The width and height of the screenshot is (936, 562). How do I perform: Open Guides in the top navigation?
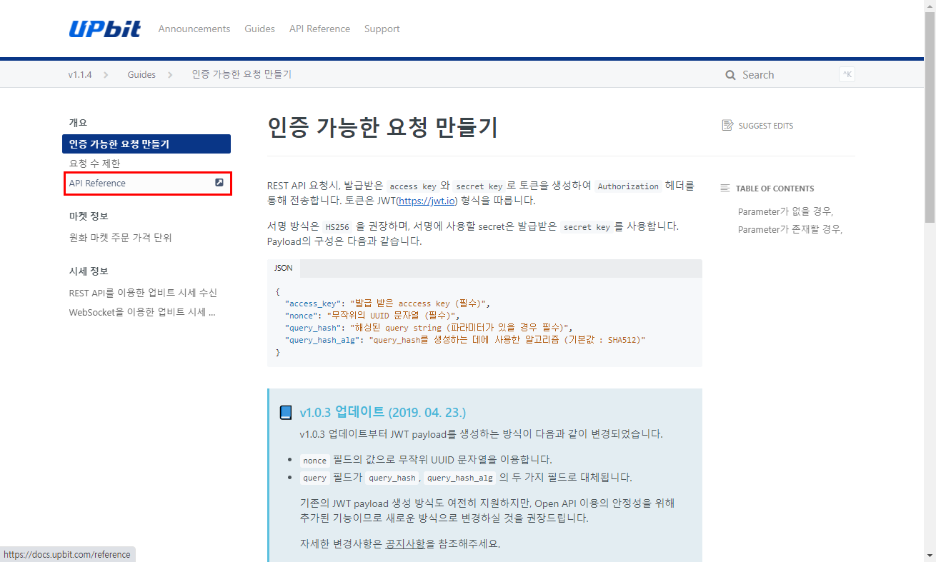pyautogui.click(x=259, y=29)
